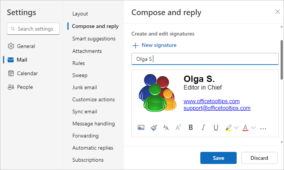Toggle underline formatting
This screenshot has height=170, width=284.
tap(216, 128)
